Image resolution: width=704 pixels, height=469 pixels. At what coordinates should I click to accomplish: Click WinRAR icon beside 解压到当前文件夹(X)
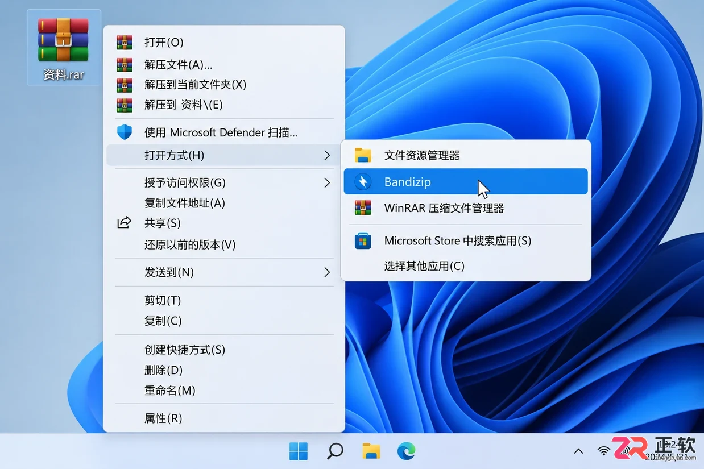[124, 85]
